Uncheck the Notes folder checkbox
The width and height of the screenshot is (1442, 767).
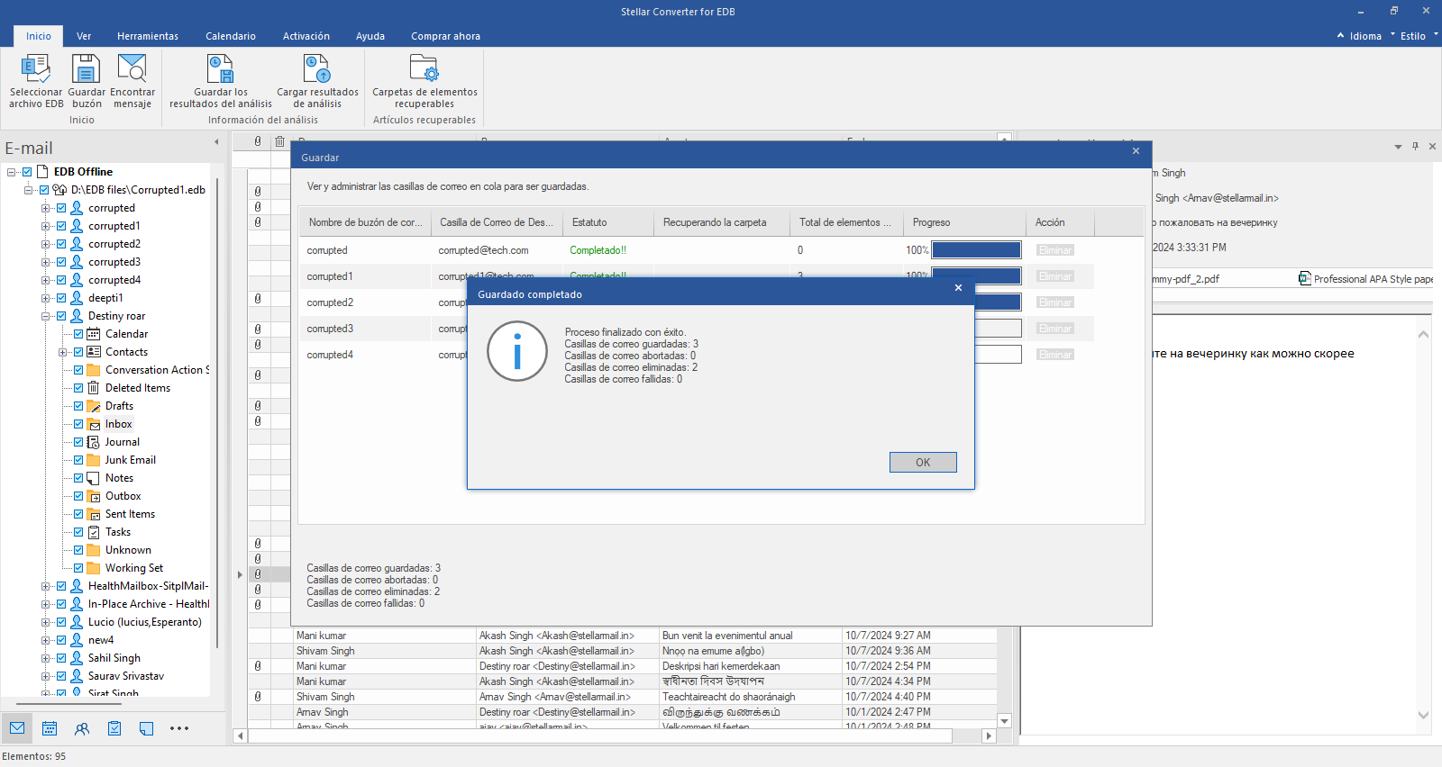[78, 478]
